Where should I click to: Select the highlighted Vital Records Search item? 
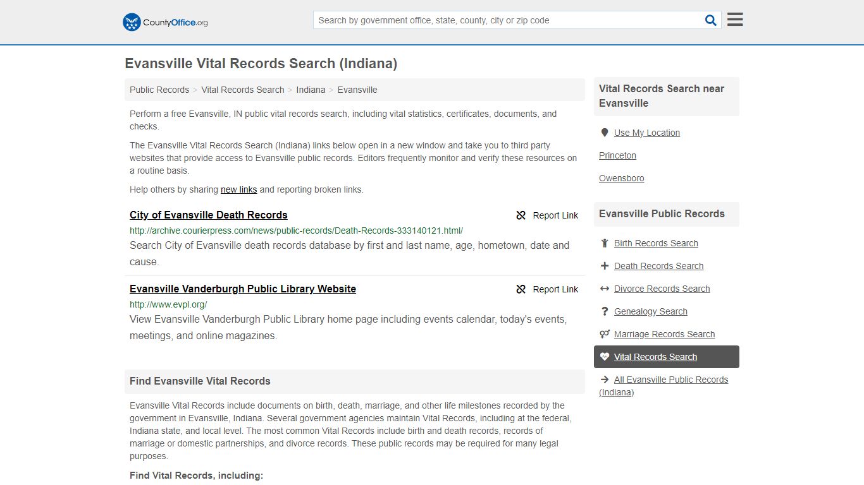(667, 357)
